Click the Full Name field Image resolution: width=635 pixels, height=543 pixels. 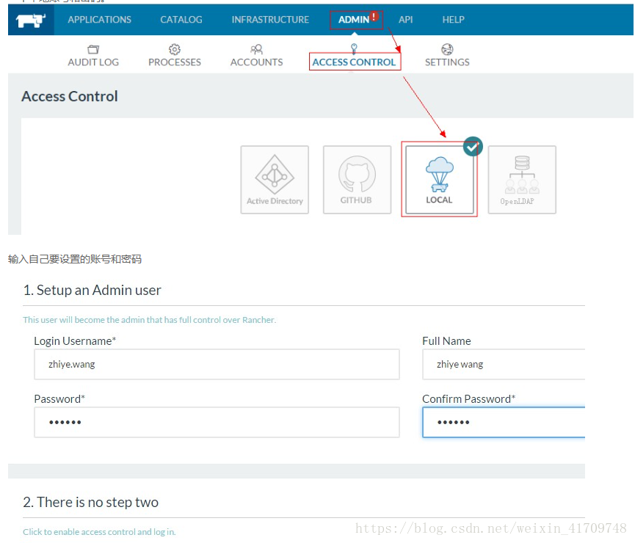(504, 365)
